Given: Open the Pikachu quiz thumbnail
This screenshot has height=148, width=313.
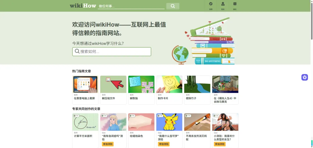Looking at the screenshot, I should (169, 122).
